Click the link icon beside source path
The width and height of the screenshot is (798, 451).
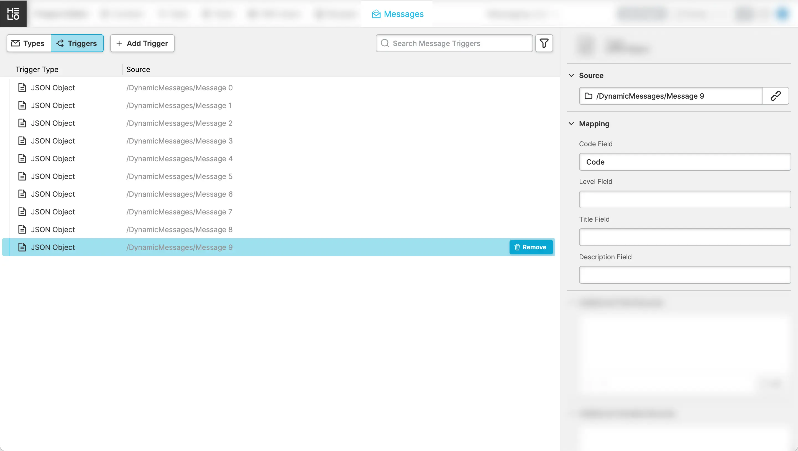(x=775, y=96)
